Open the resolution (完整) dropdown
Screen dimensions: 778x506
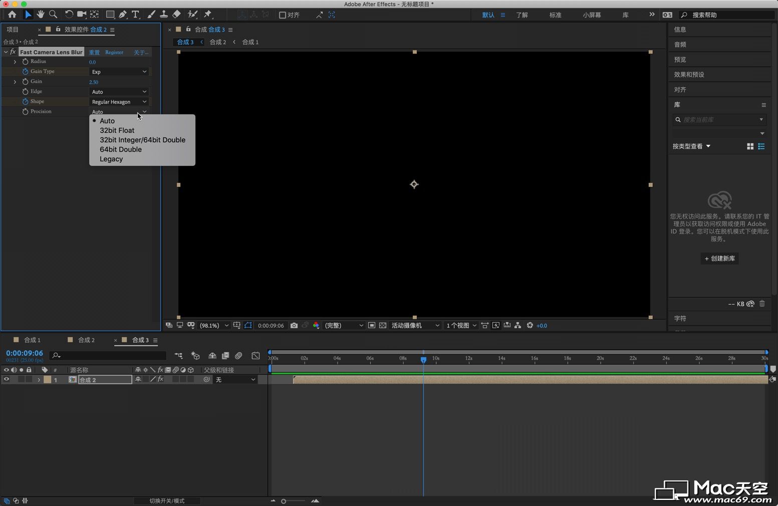(x=343, y=326)
